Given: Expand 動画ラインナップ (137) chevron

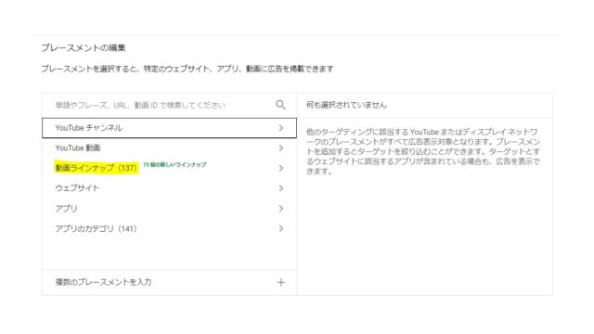Looking at the screenshot, I should 280,168.
